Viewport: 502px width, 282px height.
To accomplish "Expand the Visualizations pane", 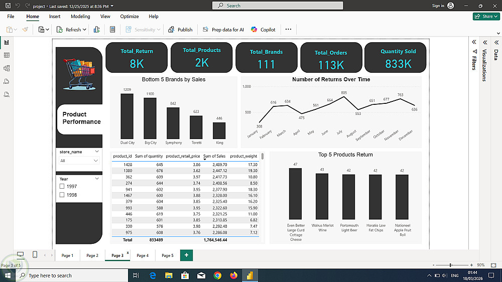I will (485, 42).
